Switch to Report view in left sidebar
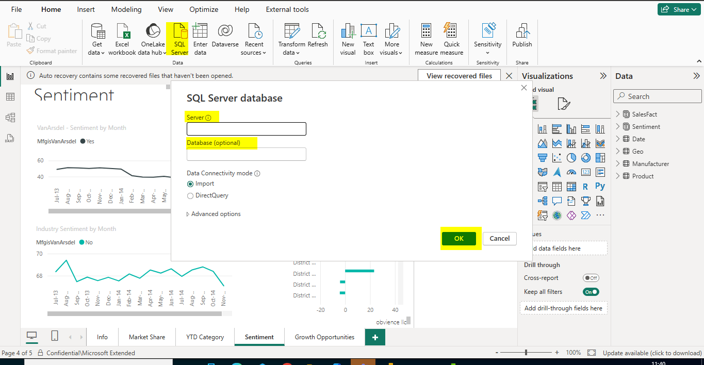Screen dimensions: 704x365 [10, 77]
